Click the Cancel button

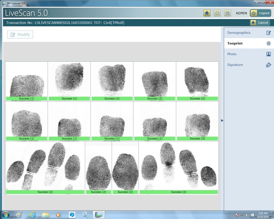(263, 23)
